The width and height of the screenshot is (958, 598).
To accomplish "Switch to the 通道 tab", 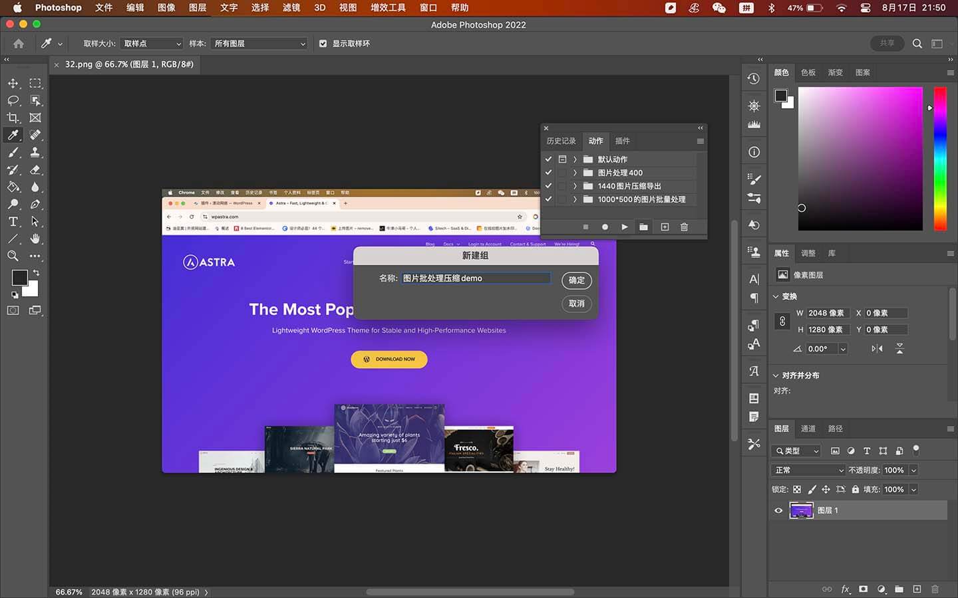I will [x=808, y=429].
